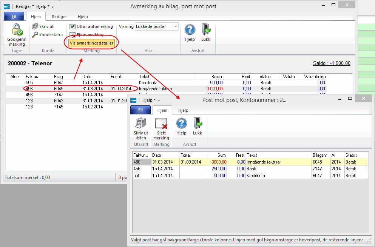Click Hjelp icon in the Post mot post window
Viewport: 375px width, 247px height.
pyautogui.click(x=181, y=123)
